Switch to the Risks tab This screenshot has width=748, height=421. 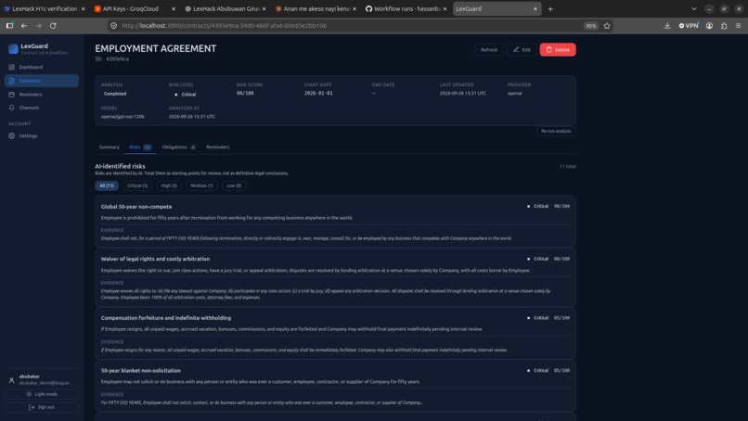click(x=140, y=147)
